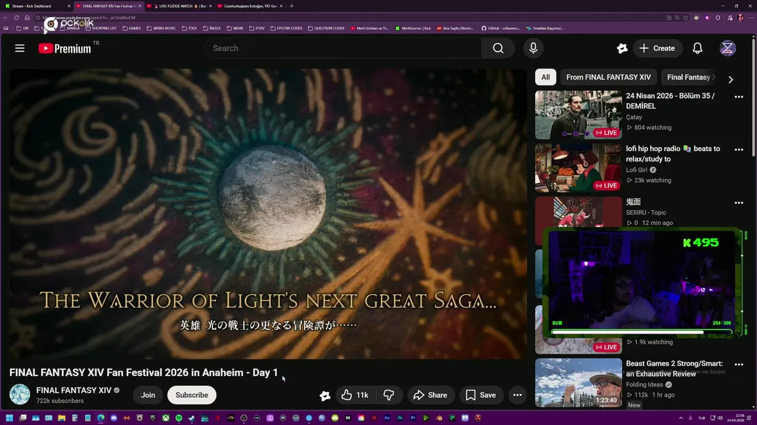Image resolution: width=757 pixels, height=425 pixels.
Task: Select the All filter chip
Action: tap(545, 77)
